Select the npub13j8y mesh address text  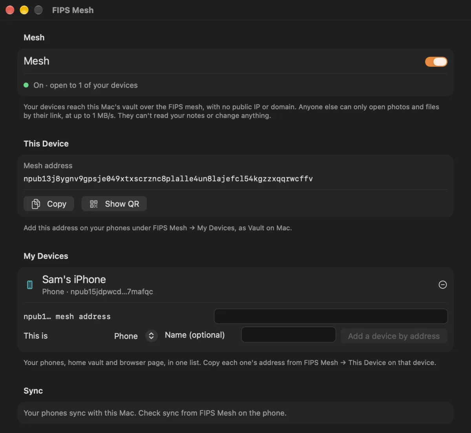168,179
